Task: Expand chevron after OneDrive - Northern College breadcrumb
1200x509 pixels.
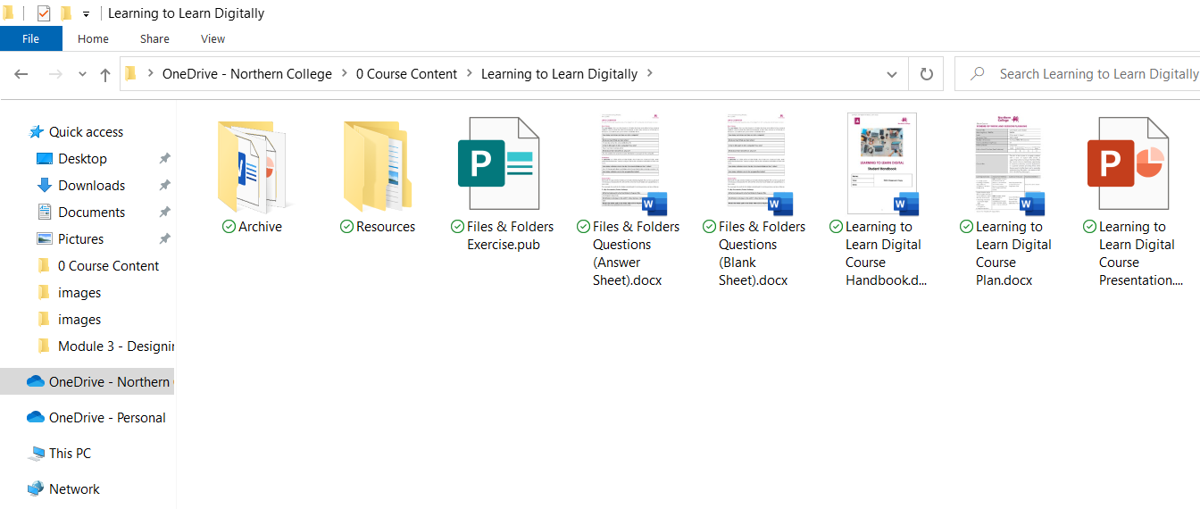Action: [x=344, y=74]
